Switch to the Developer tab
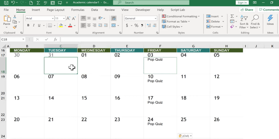The height and width of the screenshot is (139, 279). (143, 10)
